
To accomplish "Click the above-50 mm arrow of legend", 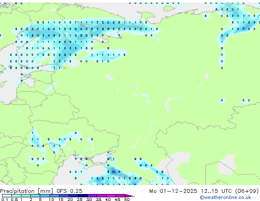I will [130, 196].
